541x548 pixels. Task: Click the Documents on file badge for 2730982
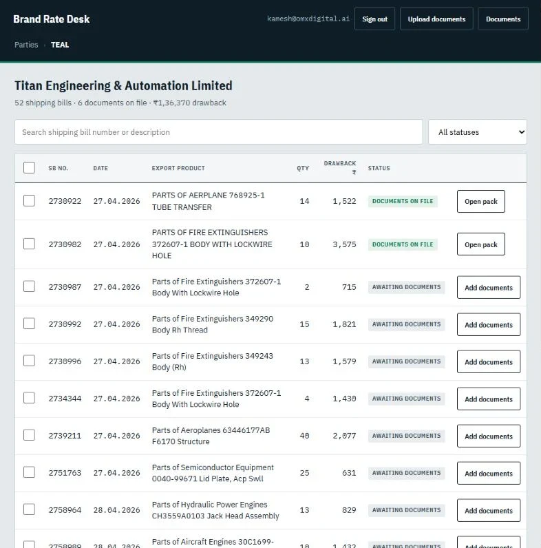[x=403, y=244]
